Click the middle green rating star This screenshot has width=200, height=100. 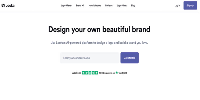90,73
